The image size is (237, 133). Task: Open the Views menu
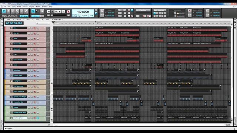pyautogui.click(x=14, y=7)
